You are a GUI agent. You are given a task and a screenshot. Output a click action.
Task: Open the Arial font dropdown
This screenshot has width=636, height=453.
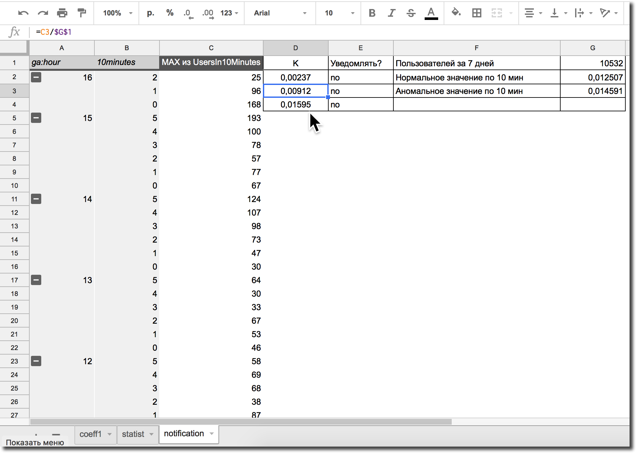[280, 13]
